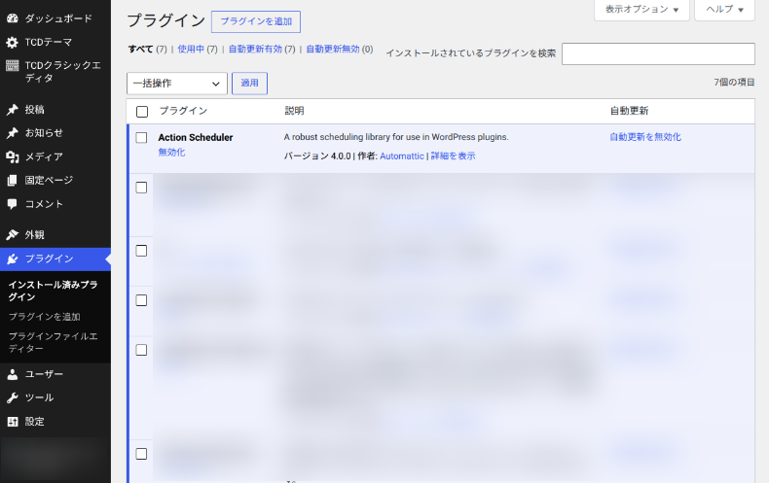Click 自動更新を無効化 for Action Scheduler
The width and height of the screenshot is (769, 483).
pyautogui.click(x=645, y=137)
